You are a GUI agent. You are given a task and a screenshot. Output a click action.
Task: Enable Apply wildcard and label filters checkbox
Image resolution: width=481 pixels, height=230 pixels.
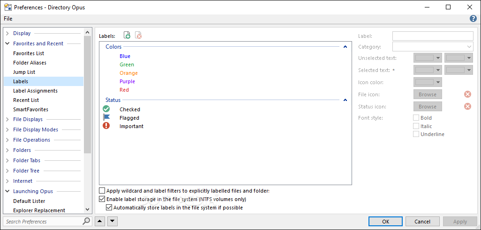pos(102,191)
